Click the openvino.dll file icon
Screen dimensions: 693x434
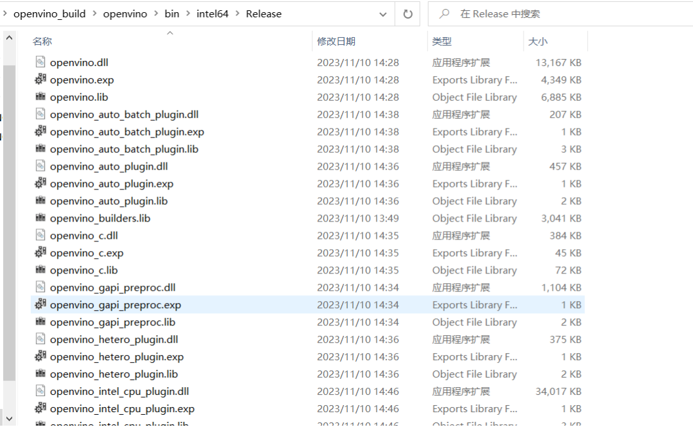[x=40, y=62]
